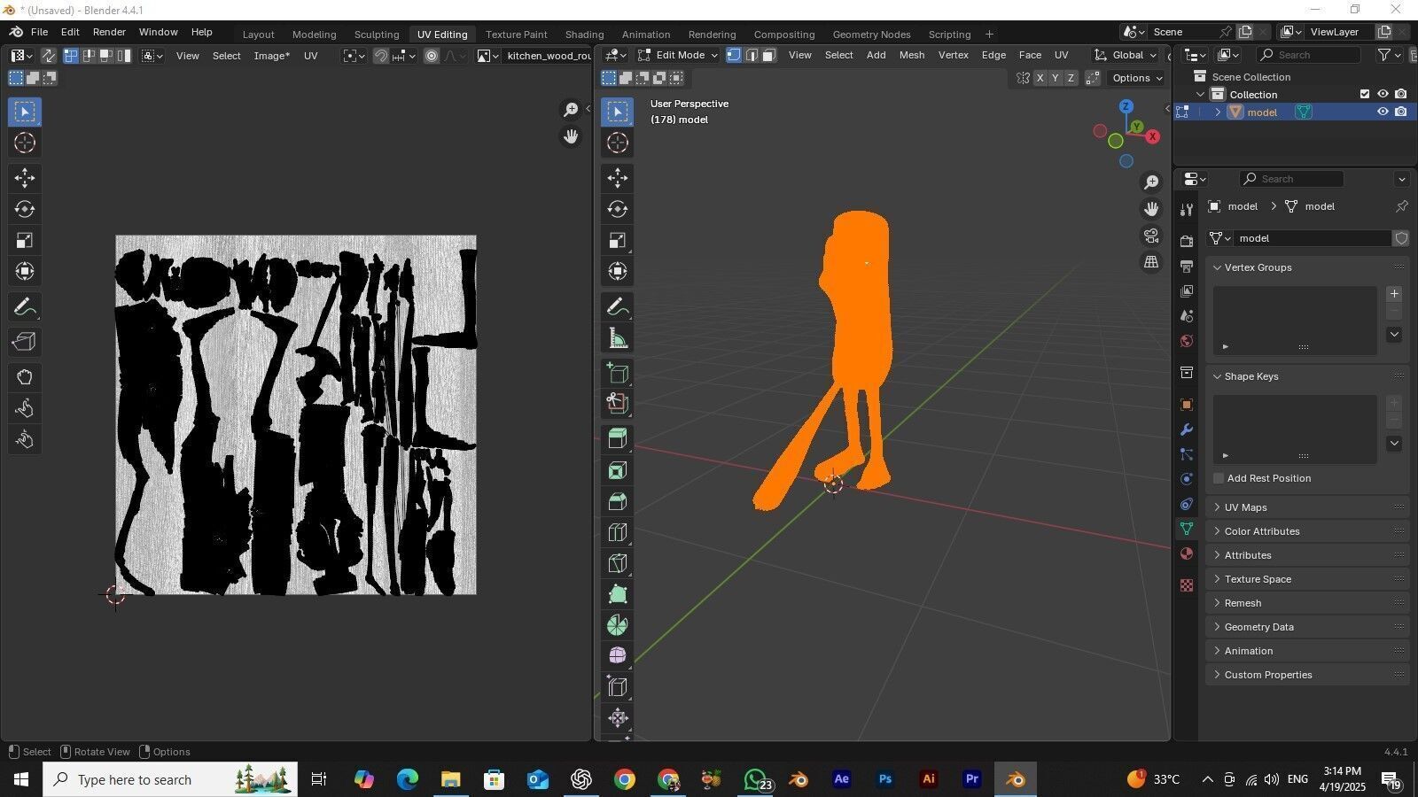Image resolution: width=1418 pixels, height=797 pixels.
Task: Select the UV editor Grab tool
Action: click(x=25, y=377)
